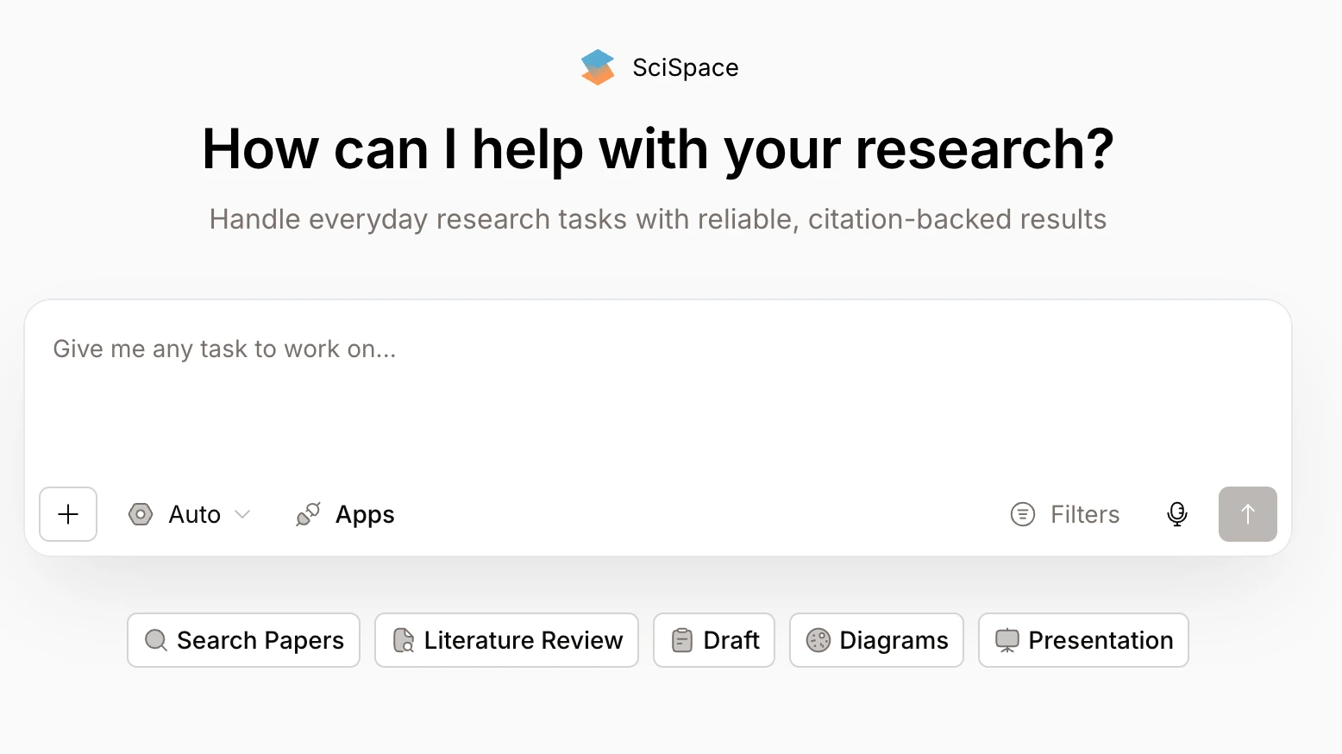Select the Diagrams shortcut
This screenshot has width=1342, height=754.
[893, 640]
